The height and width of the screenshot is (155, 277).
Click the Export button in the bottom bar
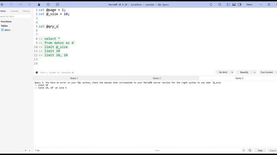point(273,150)
